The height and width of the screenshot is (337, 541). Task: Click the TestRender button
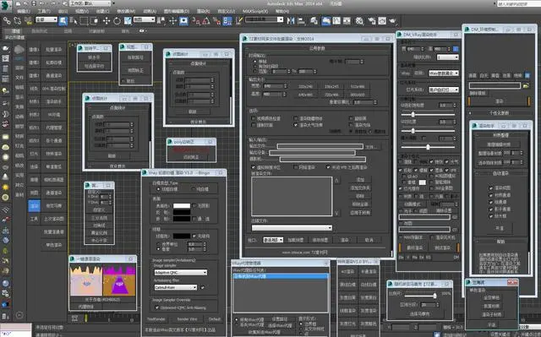pyautogui.click(x=156, y=319)
